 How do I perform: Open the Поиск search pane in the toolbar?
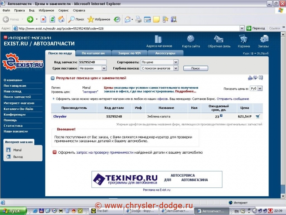tap(76, 19)
